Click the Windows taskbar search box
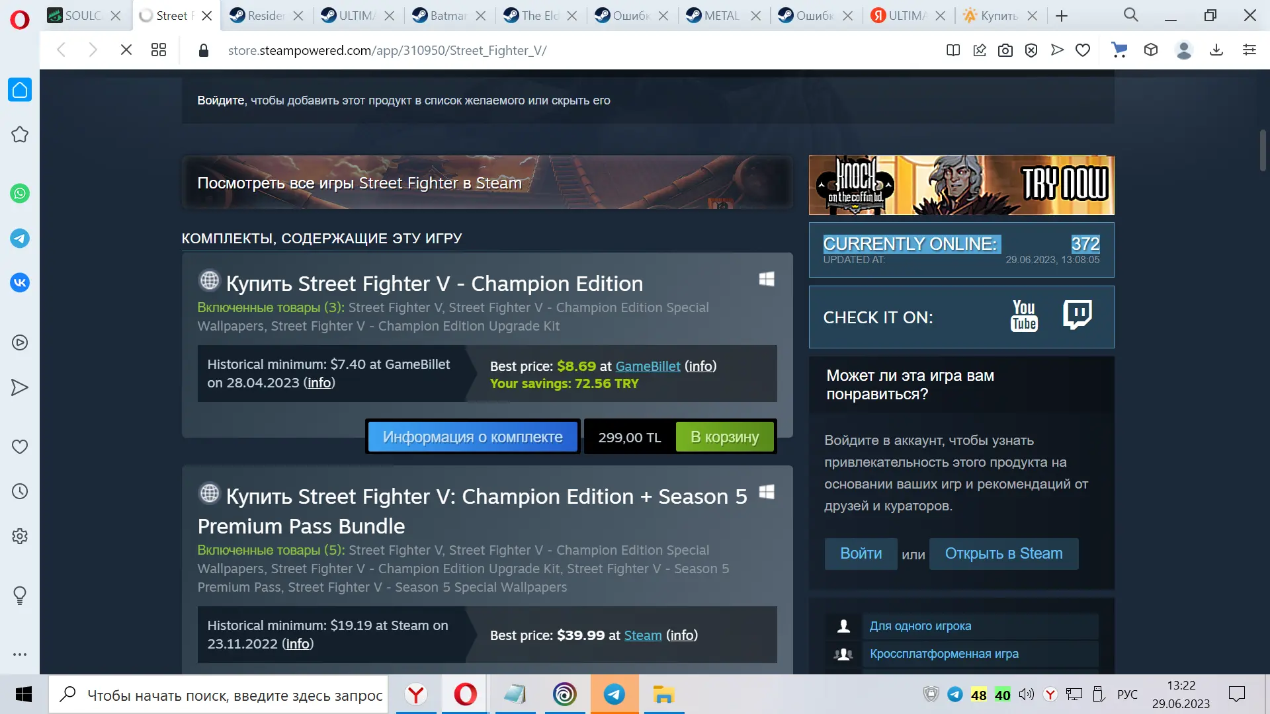The height and width of the screenshot is (714, 1270). pos(218,695)
